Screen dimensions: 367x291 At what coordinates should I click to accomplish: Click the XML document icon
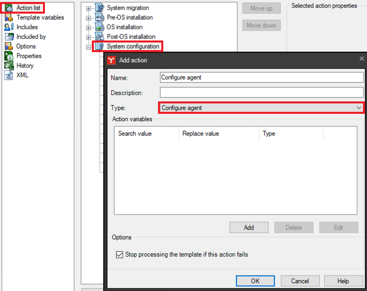(x=8, y=75)
